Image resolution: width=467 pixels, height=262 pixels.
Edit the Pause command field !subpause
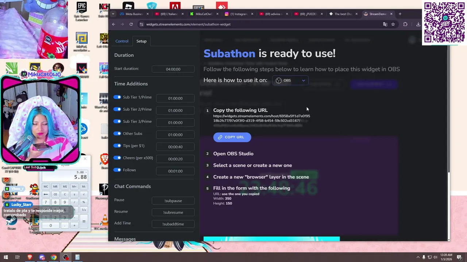(173, 201)
